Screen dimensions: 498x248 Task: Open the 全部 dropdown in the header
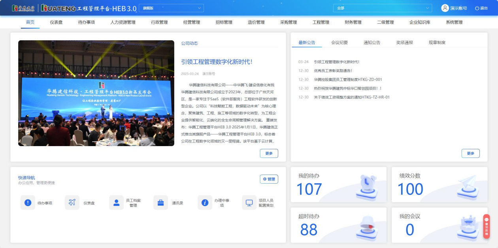click(x=382, y=8)
